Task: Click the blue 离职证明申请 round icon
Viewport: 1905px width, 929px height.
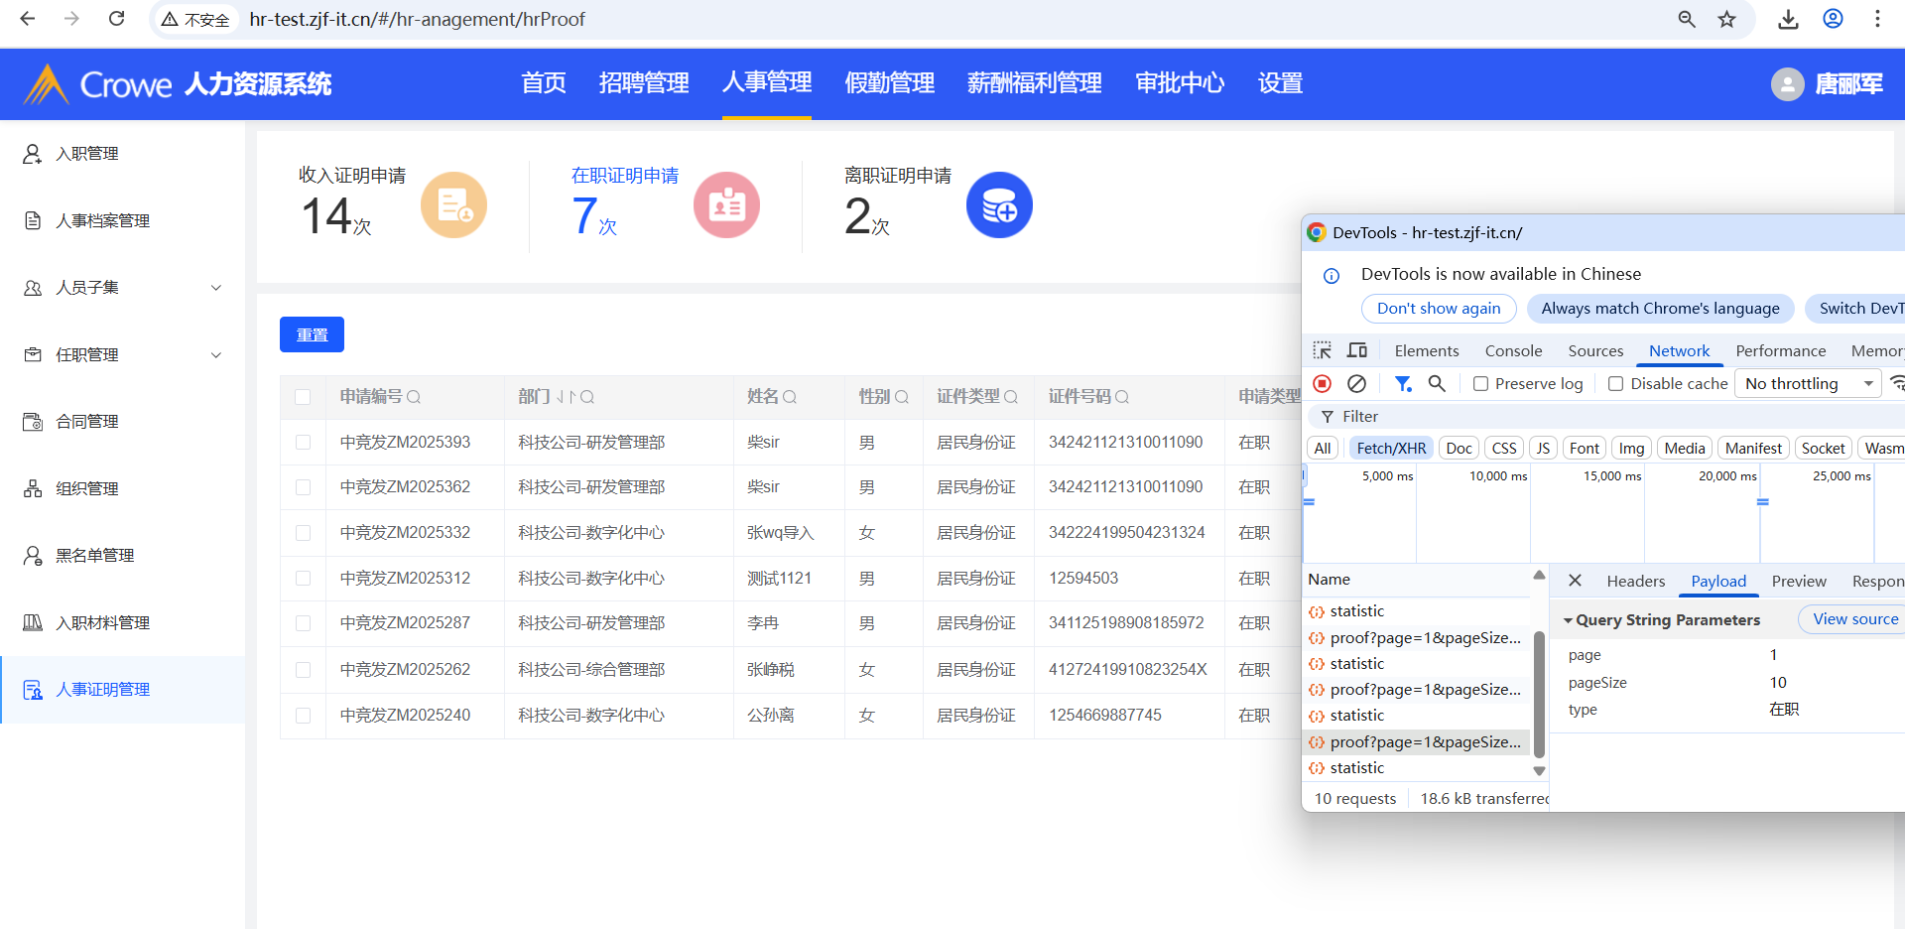Action: [x=999, y=205]
